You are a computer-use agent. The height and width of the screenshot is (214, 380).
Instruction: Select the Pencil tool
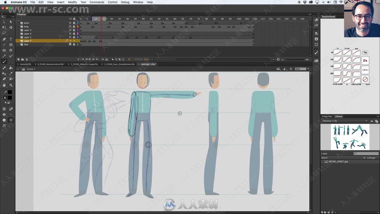click(x=4, y=56)
